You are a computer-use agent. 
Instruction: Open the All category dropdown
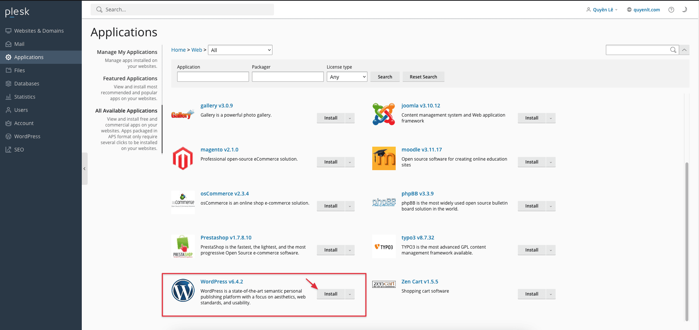pos(240,50)
